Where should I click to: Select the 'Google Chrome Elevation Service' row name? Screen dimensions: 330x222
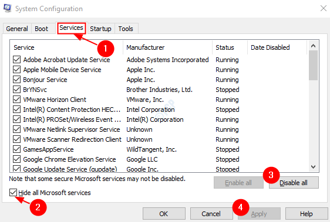click(x=69, y=159)
